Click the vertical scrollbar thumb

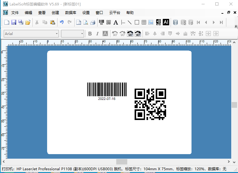[234, 105]
